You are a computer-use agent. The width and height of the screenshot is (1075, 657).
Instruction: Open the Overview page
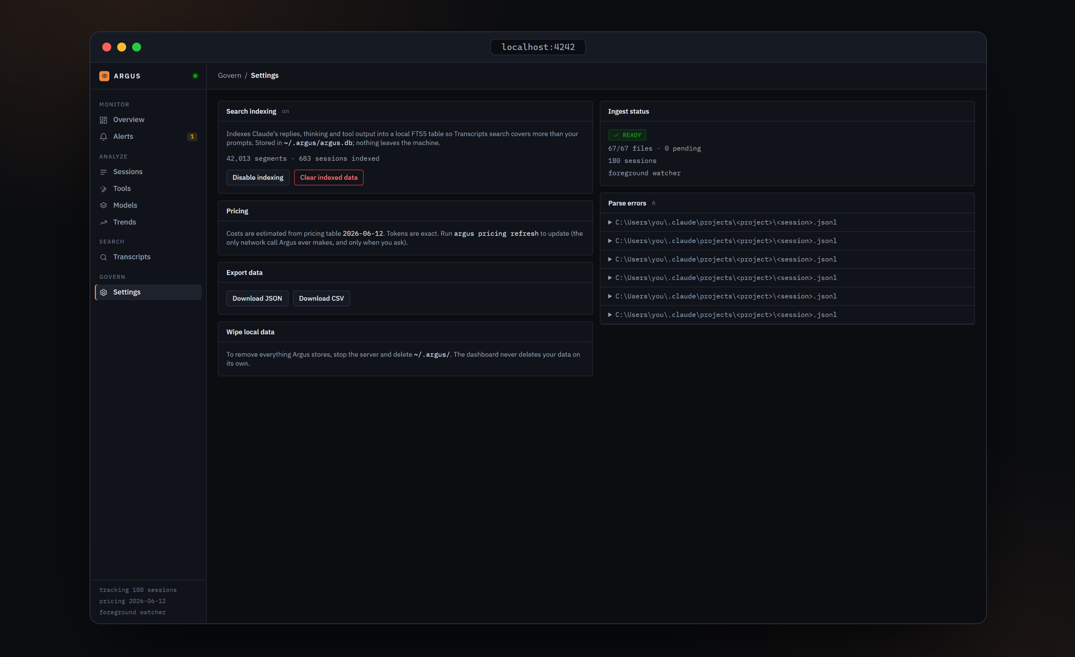(148, 119)
